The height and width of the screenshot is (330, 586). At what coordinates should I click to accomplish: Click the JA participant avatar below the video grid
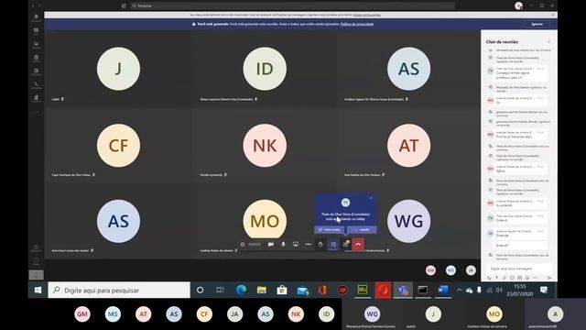coord(471,270)
